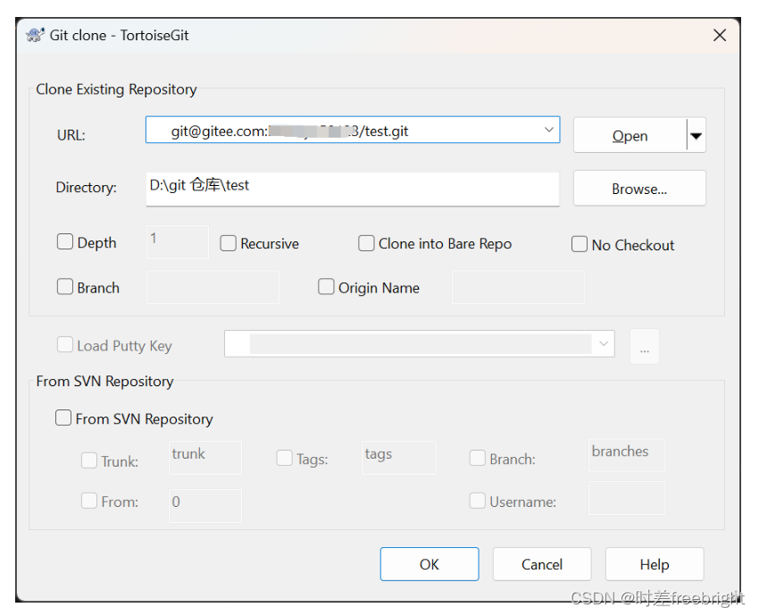Click the Open button next to URL
This screenshot has width=759, height=616.
(630, 136)
